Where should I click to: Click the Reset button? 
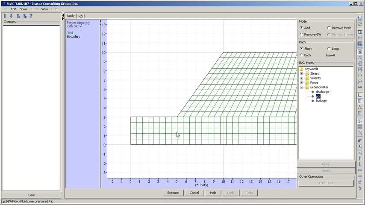(326, 171)
